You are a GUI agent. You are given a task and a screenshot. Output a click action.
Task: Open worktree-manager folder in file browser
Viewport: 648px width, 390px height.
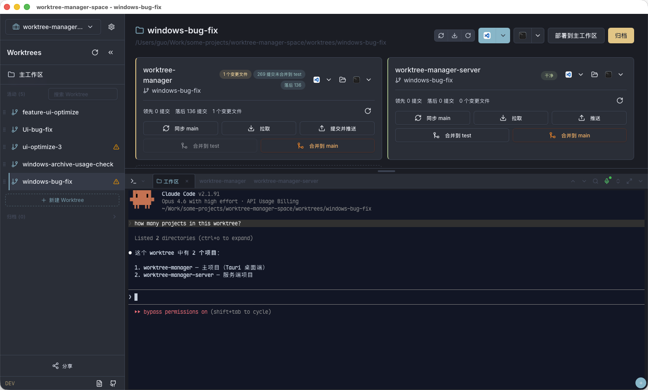[x=343, y=80]
